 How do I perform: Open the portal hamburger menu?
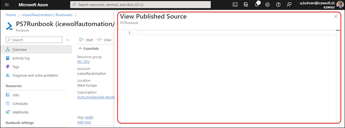(7, 4)
